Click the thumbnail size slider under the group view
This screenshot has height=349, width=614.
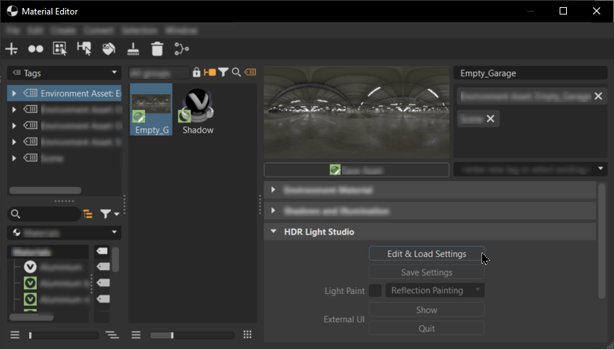point(192,335)
